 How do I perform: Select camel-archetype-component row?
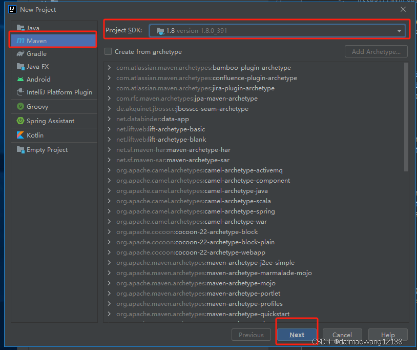(254, 181)
